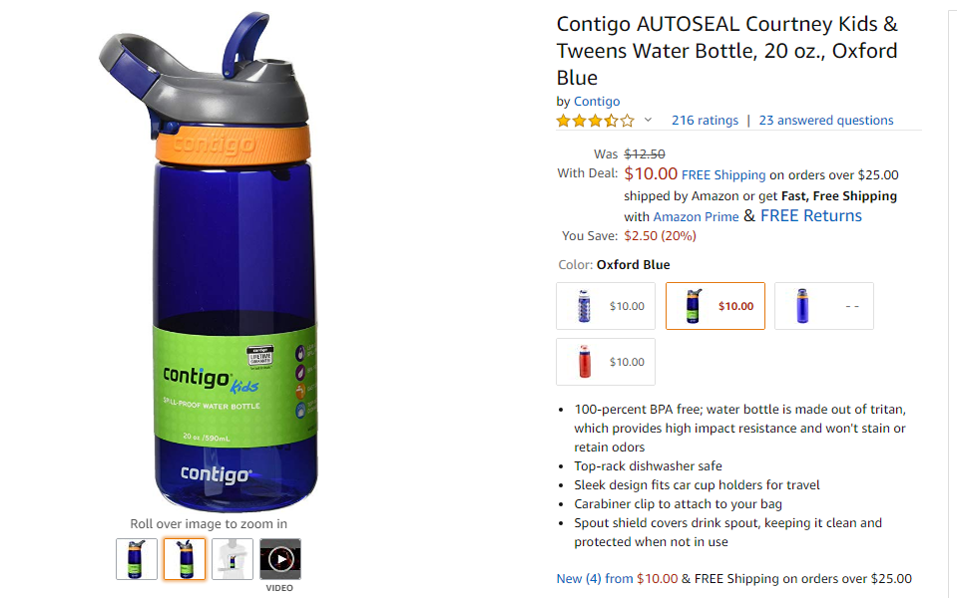
Task: Open the Amazon Prime link
Action: click(696, 217)
